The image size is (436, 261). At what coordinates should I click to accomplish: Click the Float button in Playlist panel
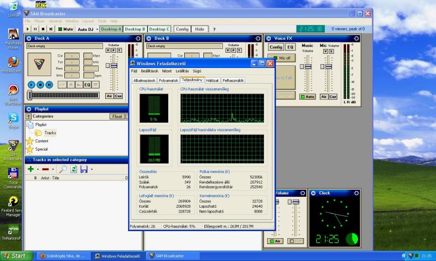pyautogui.click(x=117, y=116)
